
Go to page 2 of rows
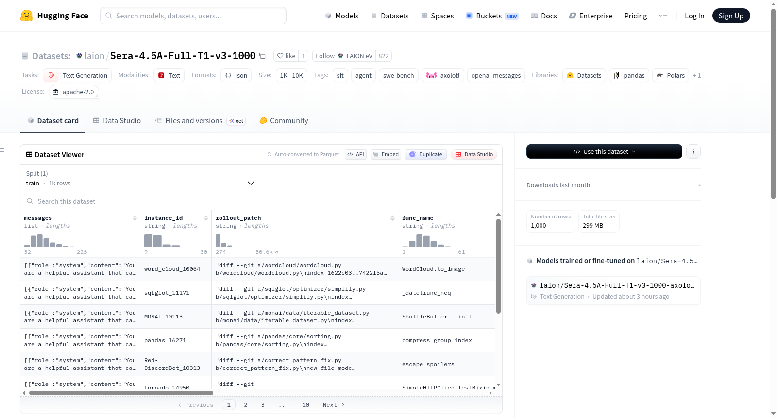[x=246, y=405]
